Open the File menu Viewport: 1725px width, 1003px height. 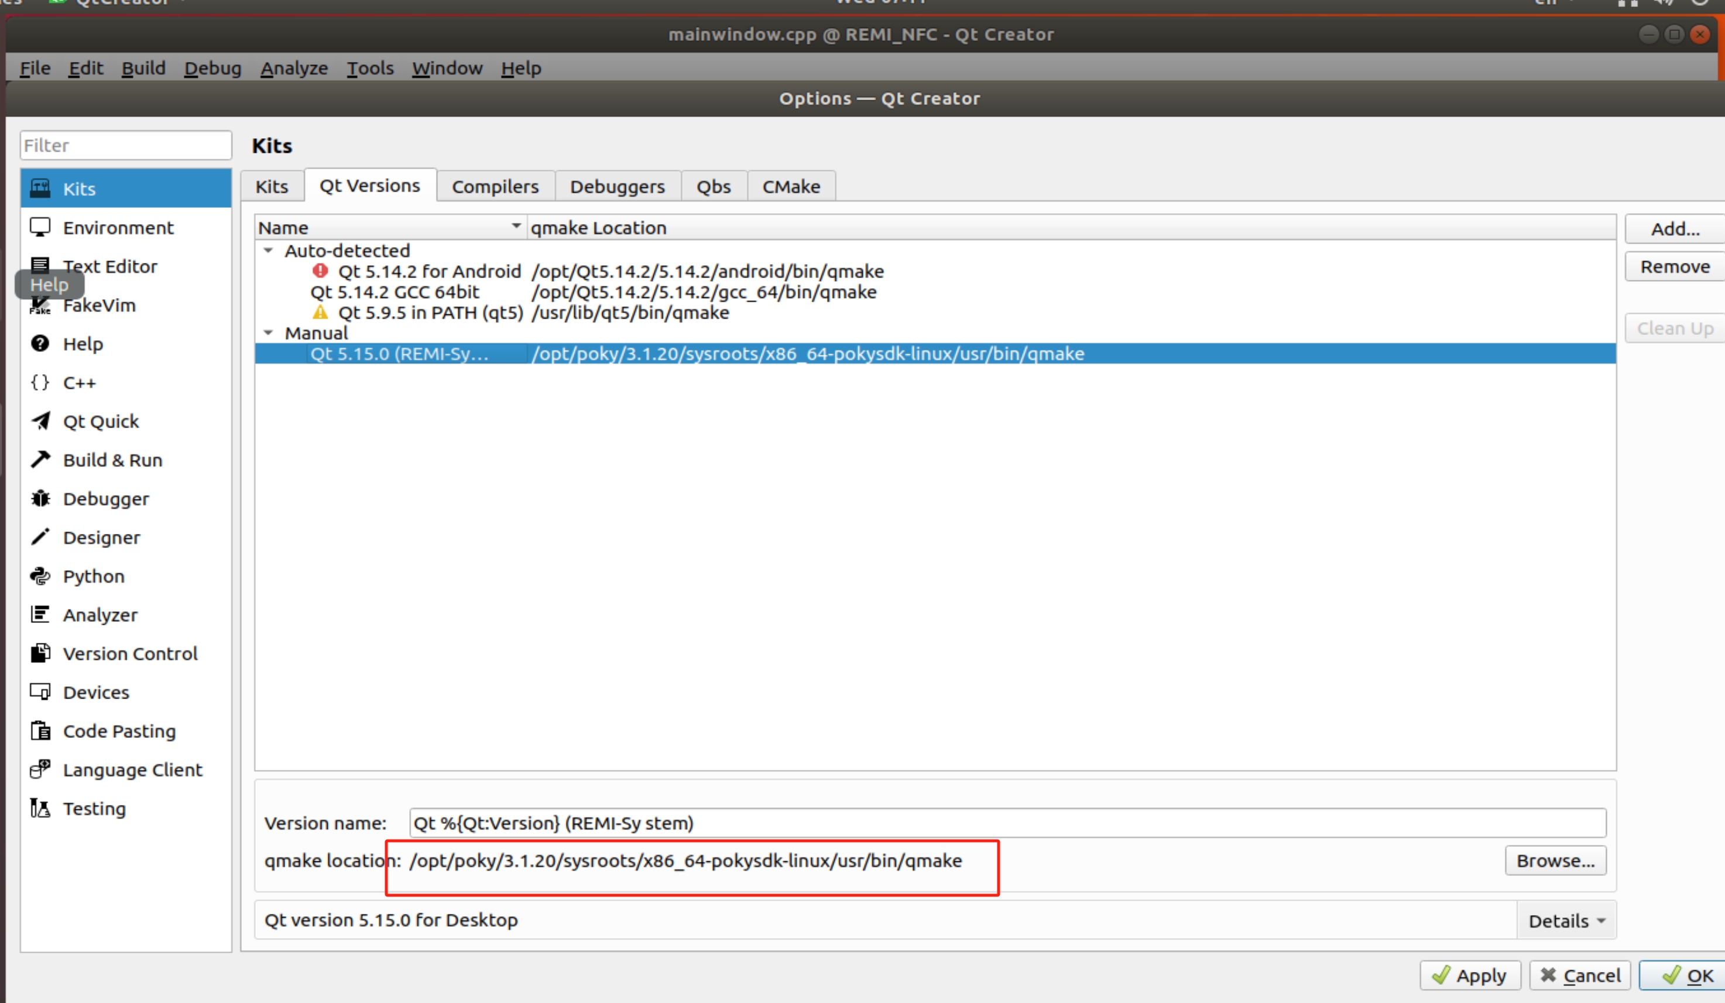pyautogui.click(x=35, y=68)
